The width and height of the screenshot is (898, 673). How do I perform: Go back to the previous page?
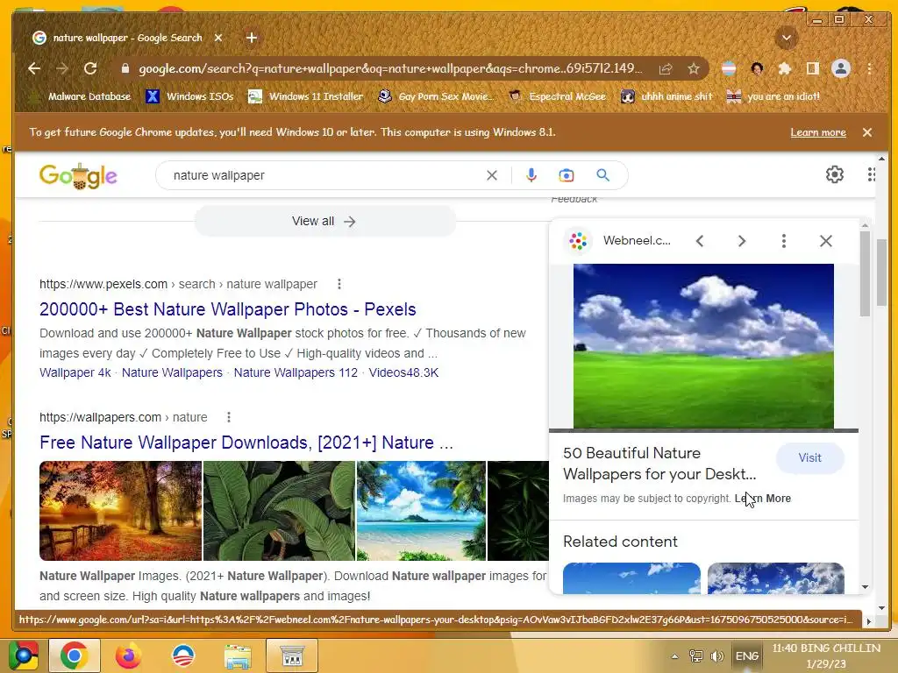34,68
